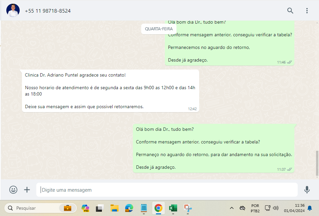Click the 11:46 message timestamp

[x=281, y=62]
